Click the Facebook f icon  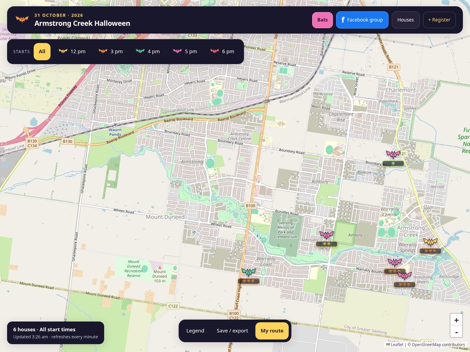tap(343, 20)
